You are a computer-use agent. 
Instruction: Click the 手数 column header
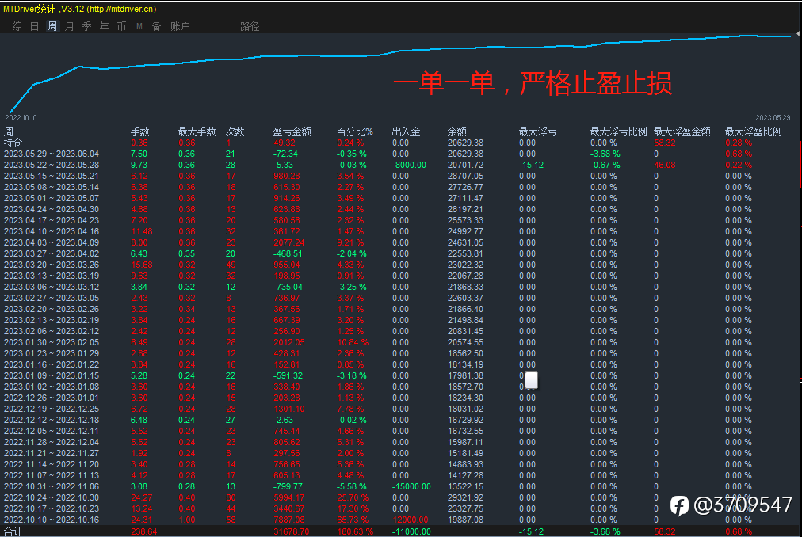click(139, 131)
